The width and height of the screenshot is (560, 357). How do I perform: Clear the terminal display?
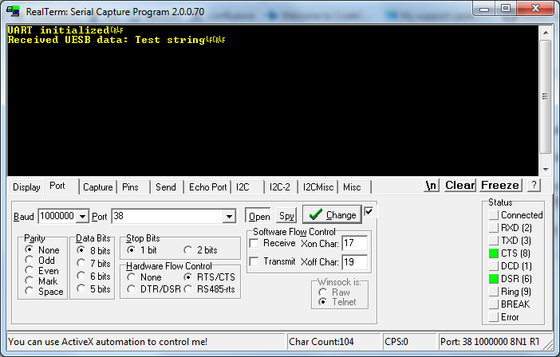tap(460, 186)
